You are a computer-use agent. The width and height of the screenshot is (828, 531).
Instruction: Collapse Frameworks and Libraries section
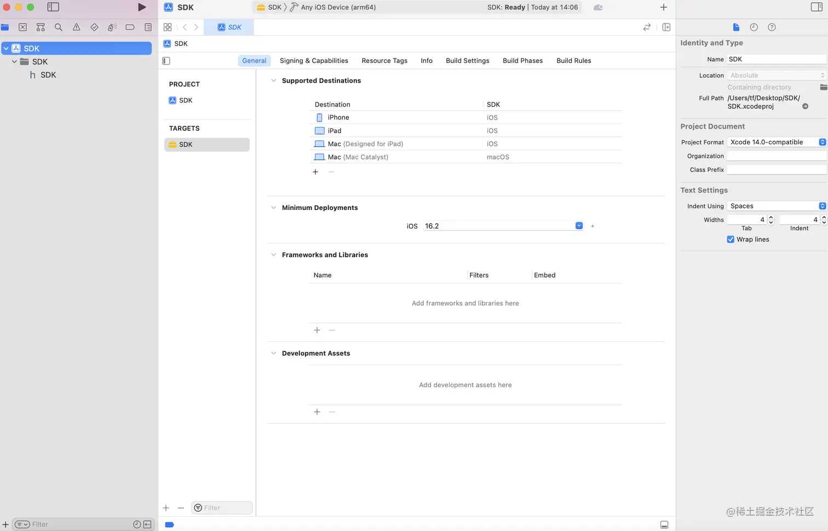[273, 254]
